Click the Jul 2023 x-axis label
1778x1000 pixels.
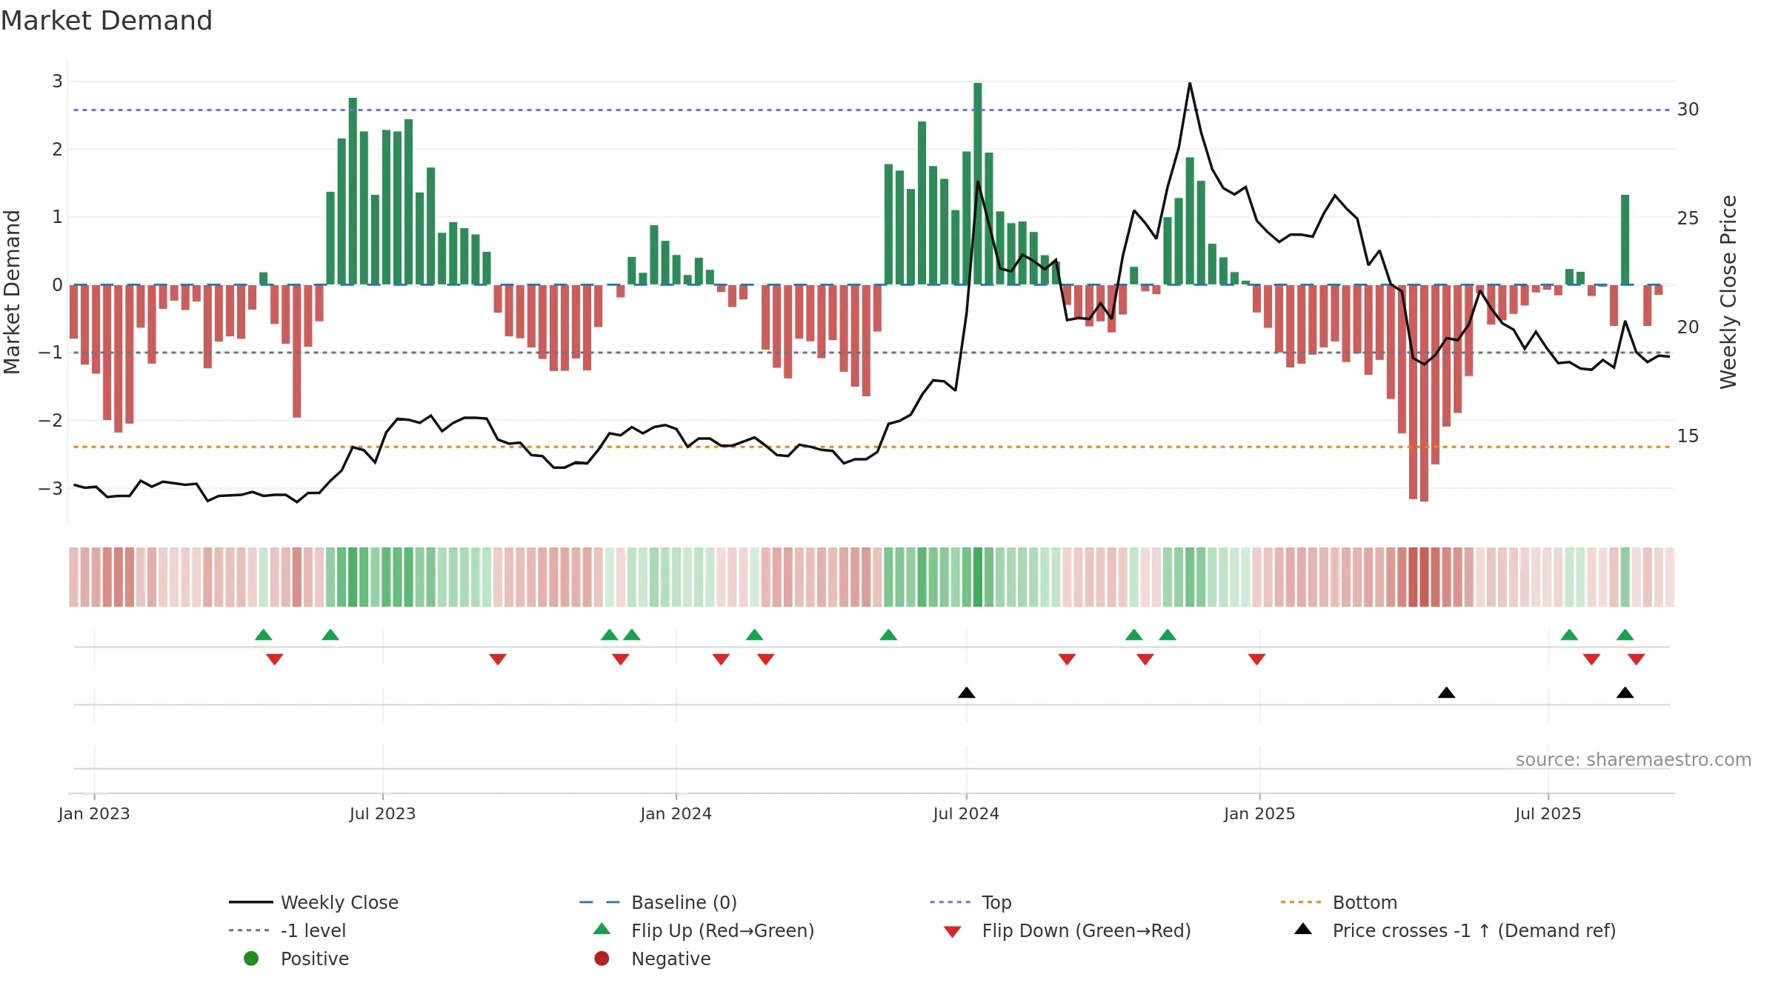pos(382,814)
